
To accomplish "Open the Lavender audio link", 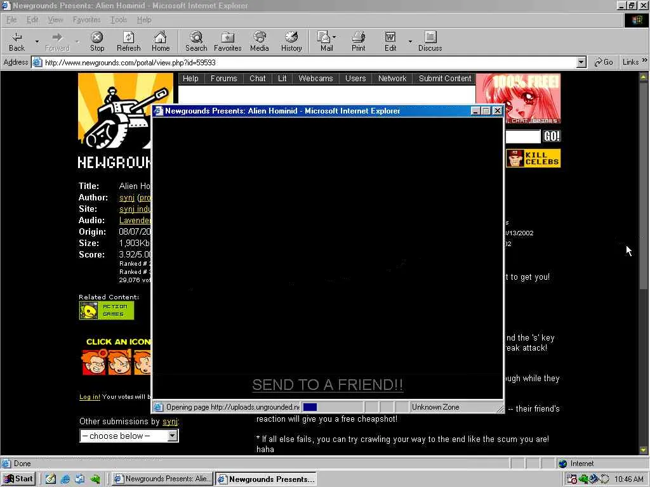I will point(135,220).
